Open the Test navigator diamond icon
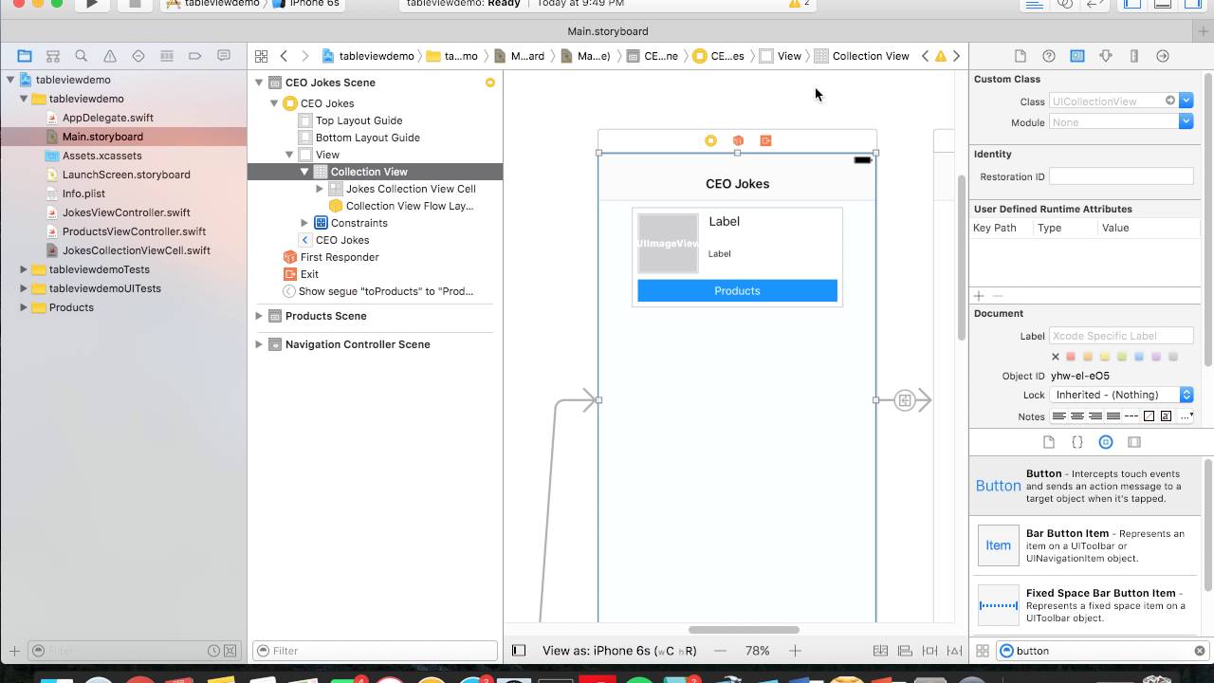The image size is (1214, 683). click(138, 56)
